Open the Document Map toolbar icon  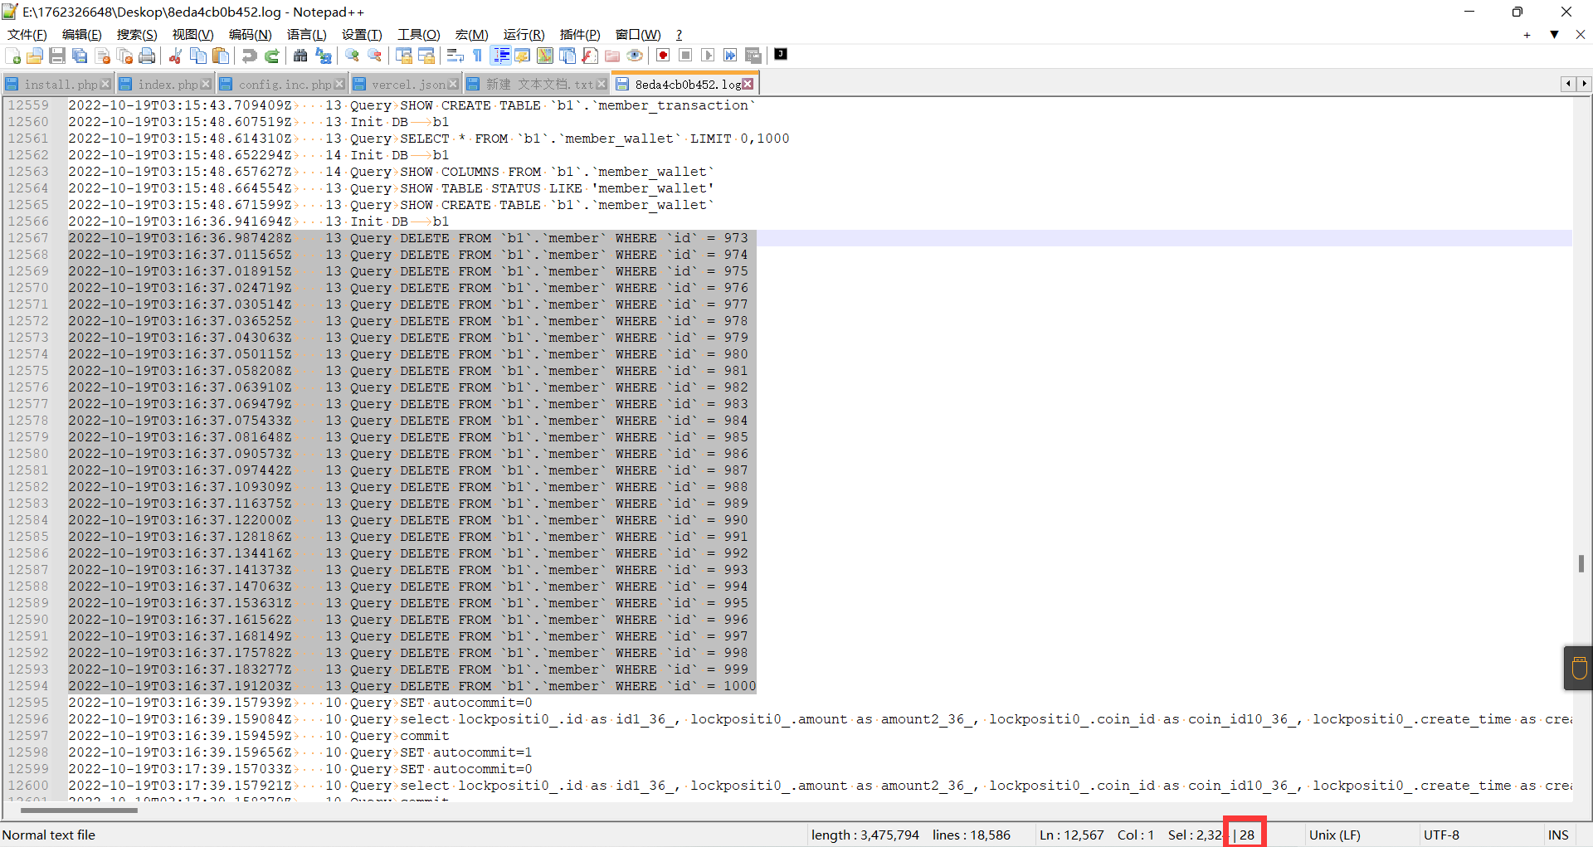coord(545,56)
